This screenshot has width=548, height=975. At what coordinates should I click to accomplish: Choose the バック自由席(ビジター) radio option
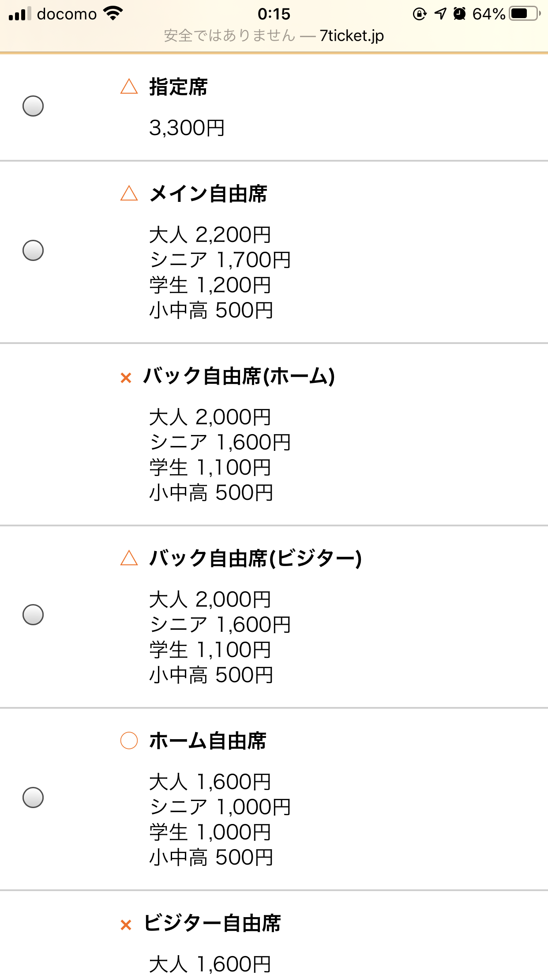33,615
